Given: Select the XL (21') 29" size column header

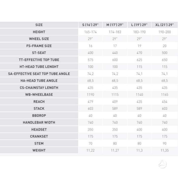Looking at the screenshot, I should point(165,25).
